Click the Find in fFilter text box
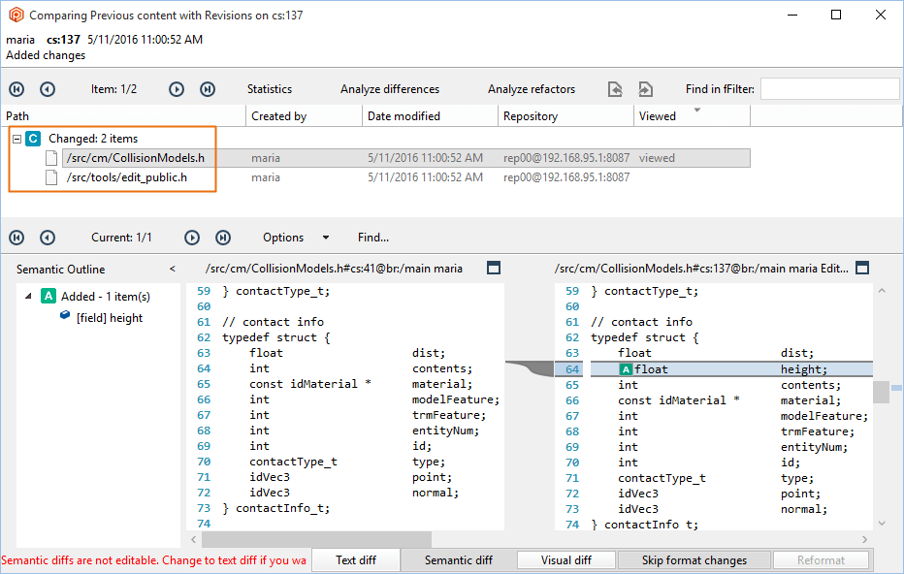 point(829,89)
